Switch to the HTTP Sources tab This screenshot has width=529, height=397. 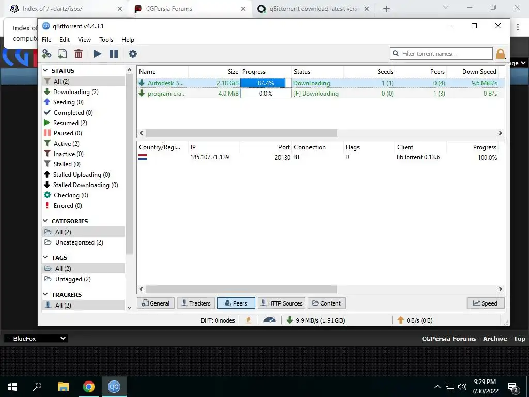point(282,303)
